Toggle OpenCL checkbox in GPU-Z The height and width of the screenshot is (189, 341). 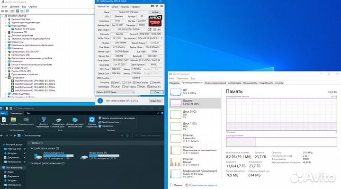112,82
